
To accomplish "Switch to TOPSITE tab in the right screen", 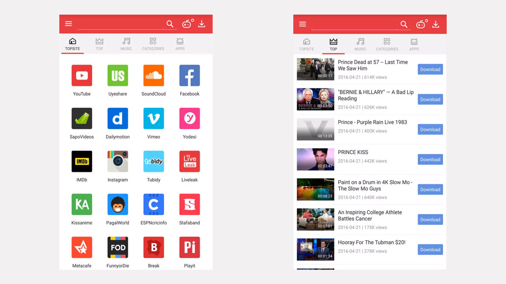I will 306,44.
